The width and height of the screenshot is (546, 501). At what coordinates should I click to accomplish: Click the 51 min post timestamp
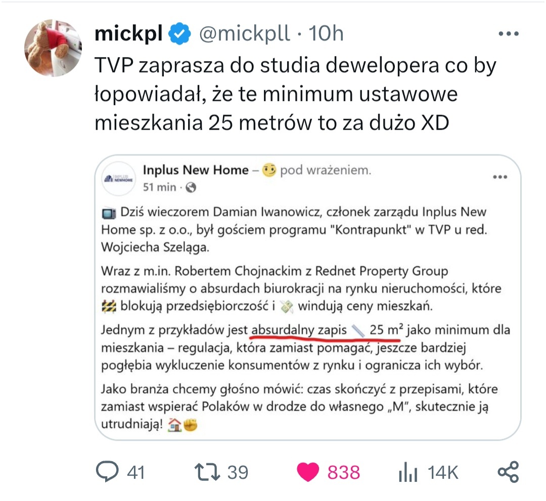click(x=159, y=187)
